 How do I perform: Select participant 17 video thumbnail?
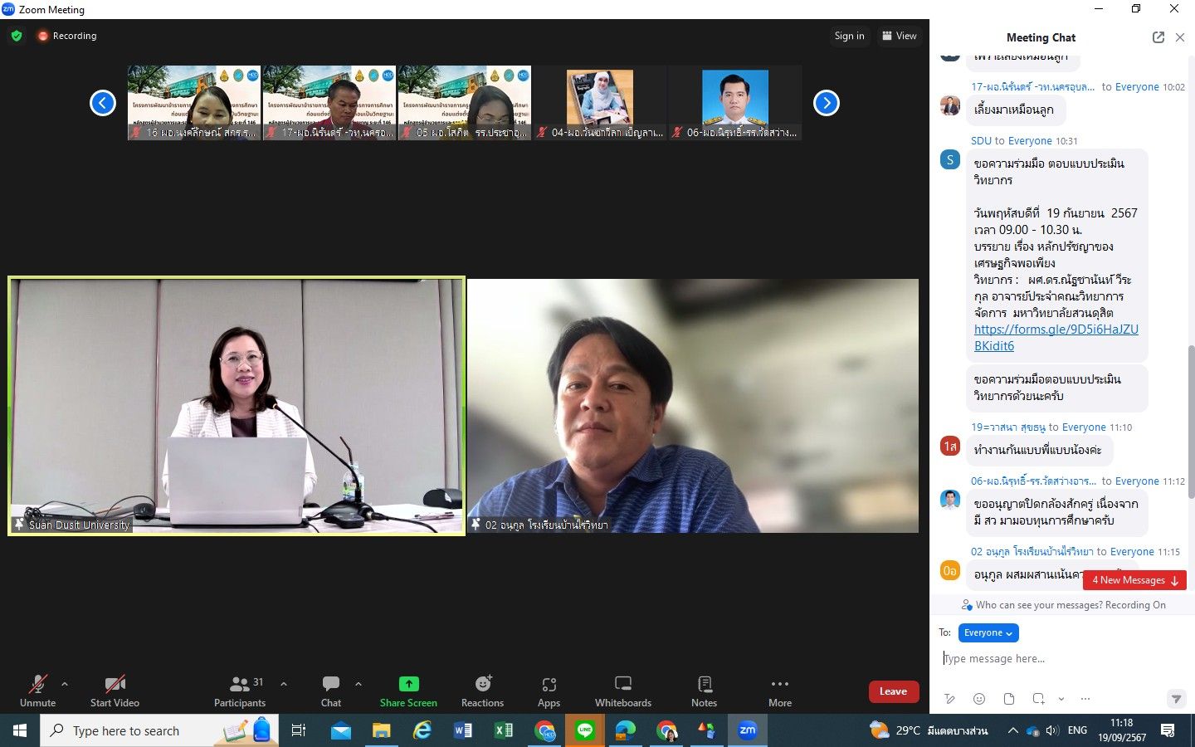pos(329,103)
